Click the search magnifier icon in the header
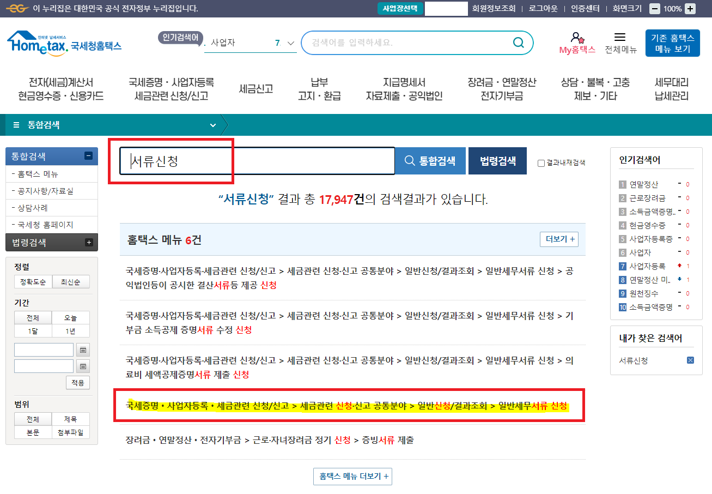This screenshot has height=494, width=712. point(518,43)
